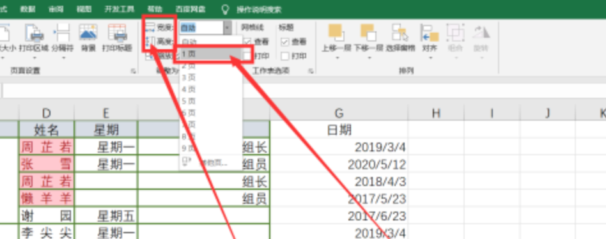Click the 打印区域 (Print Area) icon
The height and width of the screenshot is (239, 606).
click(x=34, y=33)
